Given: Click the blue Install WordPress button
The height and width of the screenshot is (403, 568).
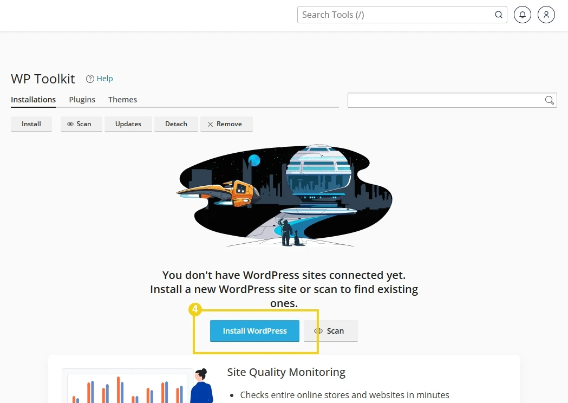Looking at the screenshot, I should click(254, 331).
